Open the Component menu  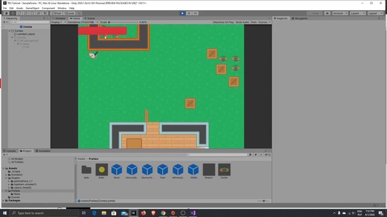[48, 8]
